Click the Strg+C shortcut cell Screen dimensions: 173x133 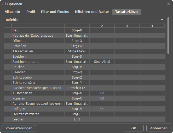coord(77,98)
